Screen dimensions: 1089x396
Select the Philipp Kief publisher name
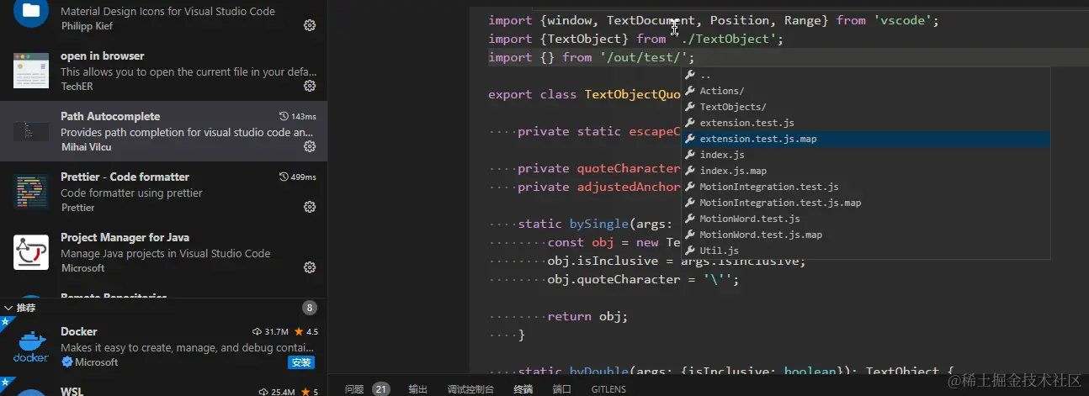87,26
